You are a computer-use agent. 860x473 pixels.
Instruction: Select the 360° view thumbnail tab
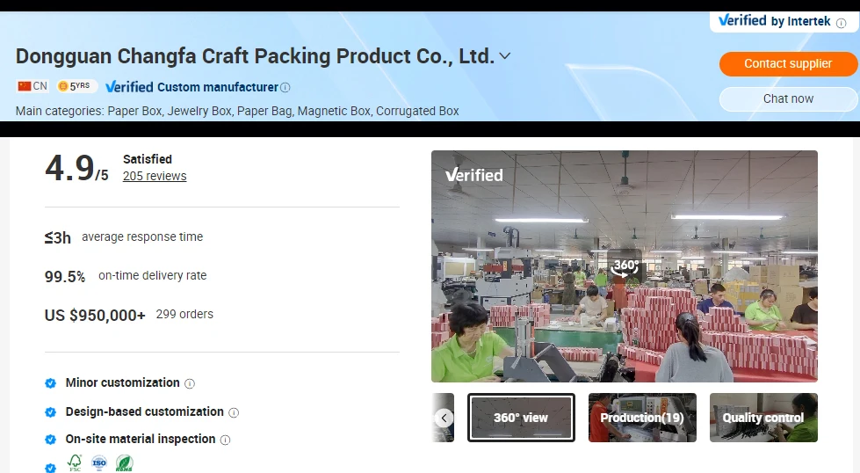521,418
